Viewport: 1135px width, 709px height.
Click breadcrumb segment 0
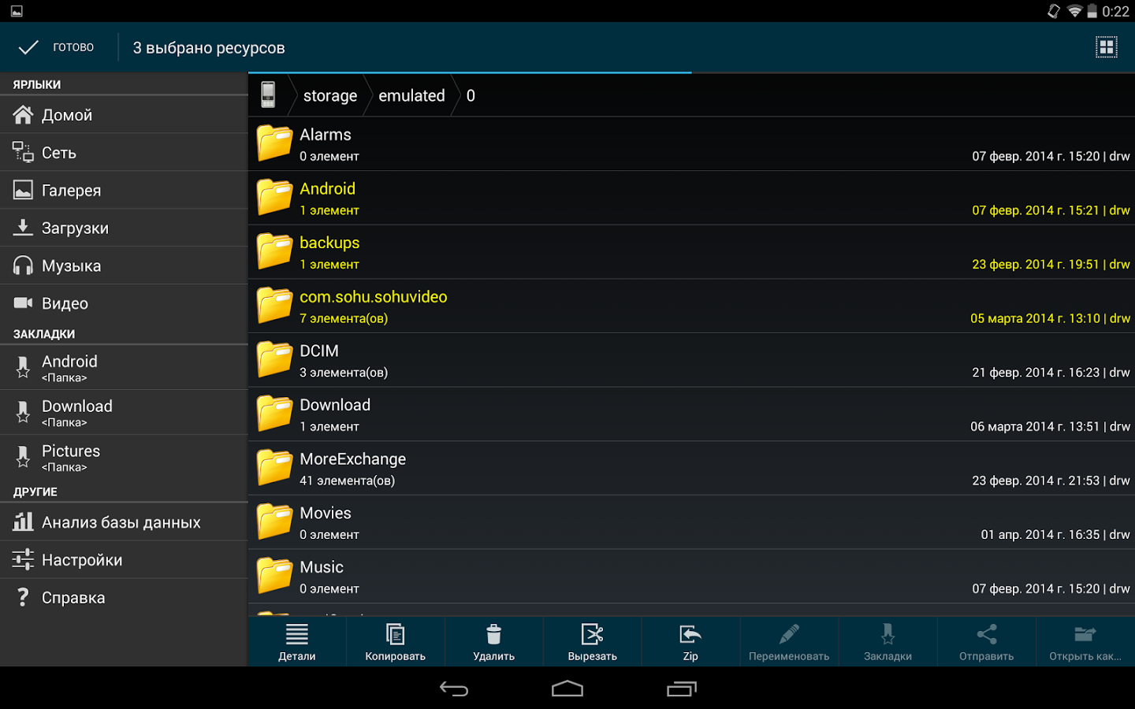click(x=471, y=95)
